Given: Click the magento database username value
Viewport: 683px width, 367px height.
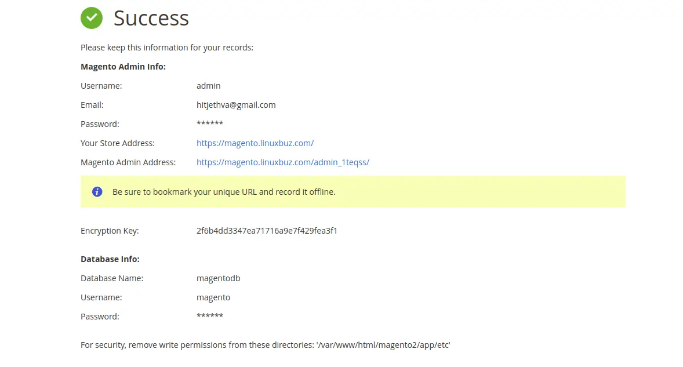Looking at the screenshot, I should [x=213, y=297].
